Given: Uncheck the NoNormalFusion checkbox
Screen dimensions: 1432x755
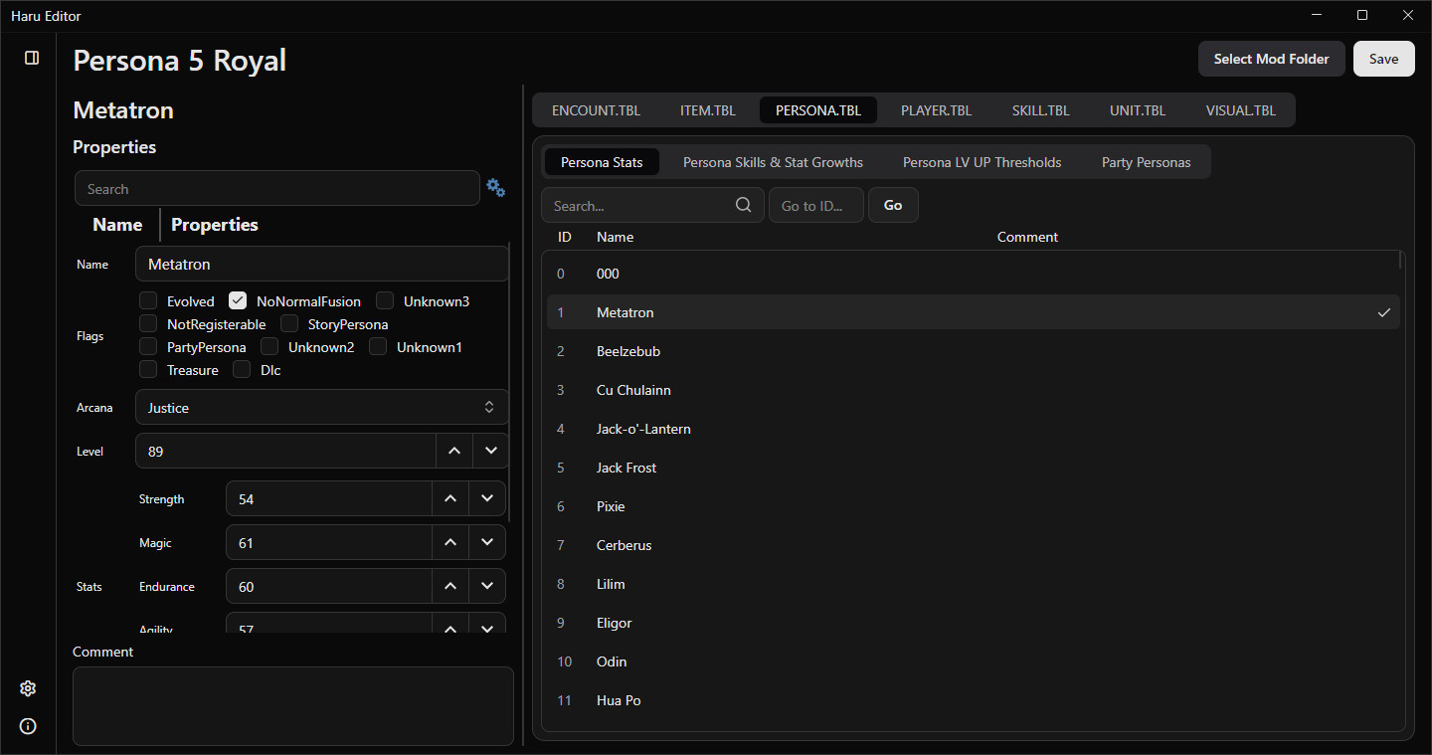Looking at the screenshot, I should 238,300.
